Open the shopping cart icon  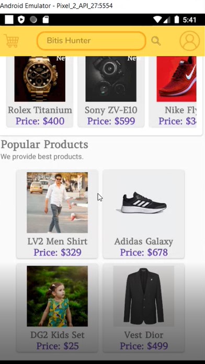pos(12,41)
